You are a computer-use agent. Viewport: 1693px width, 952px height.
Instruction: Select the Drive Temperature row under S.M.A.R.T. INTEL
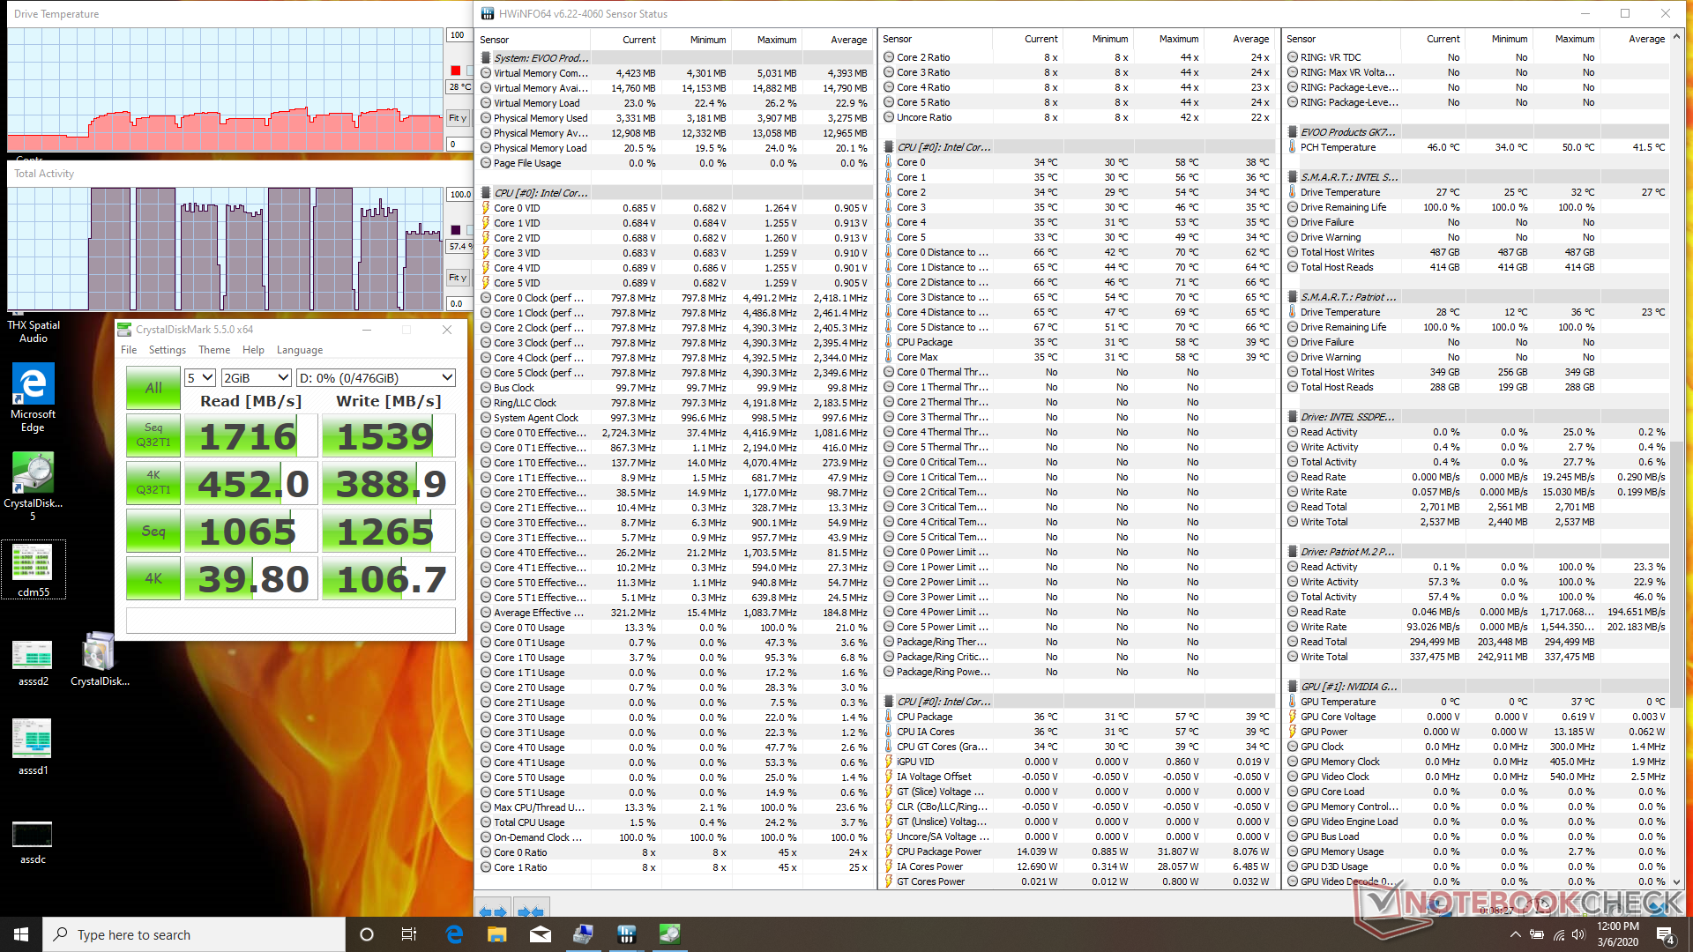(1339, 192)
